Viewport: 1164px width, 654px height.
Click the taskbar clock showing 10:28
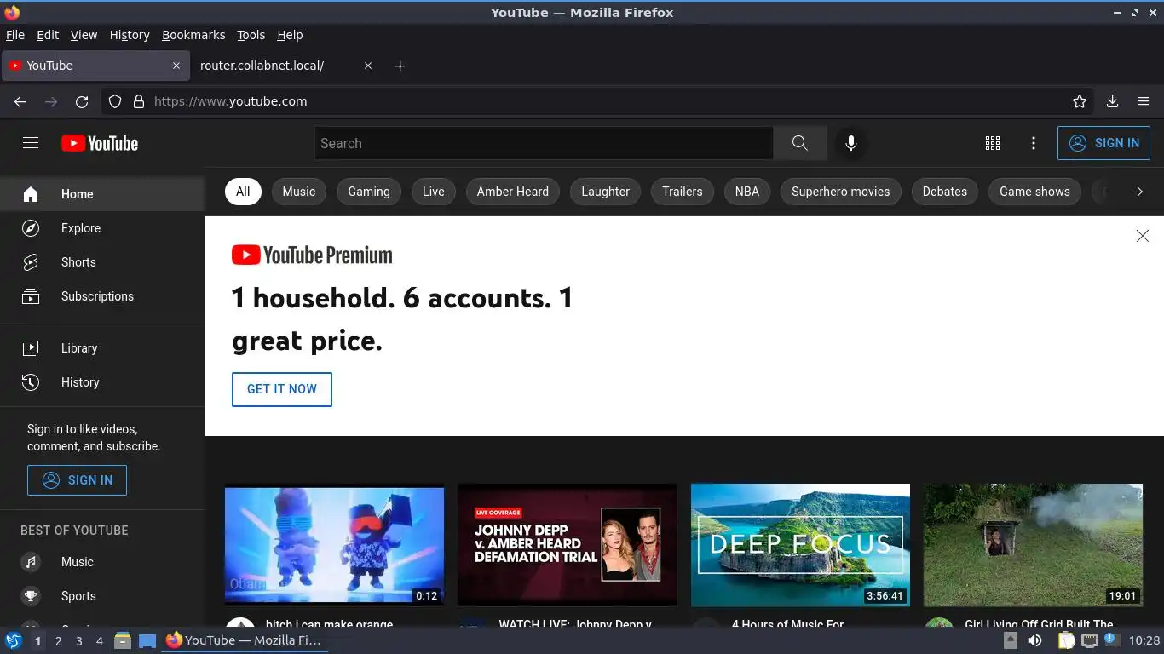[x=1144, y=640]
